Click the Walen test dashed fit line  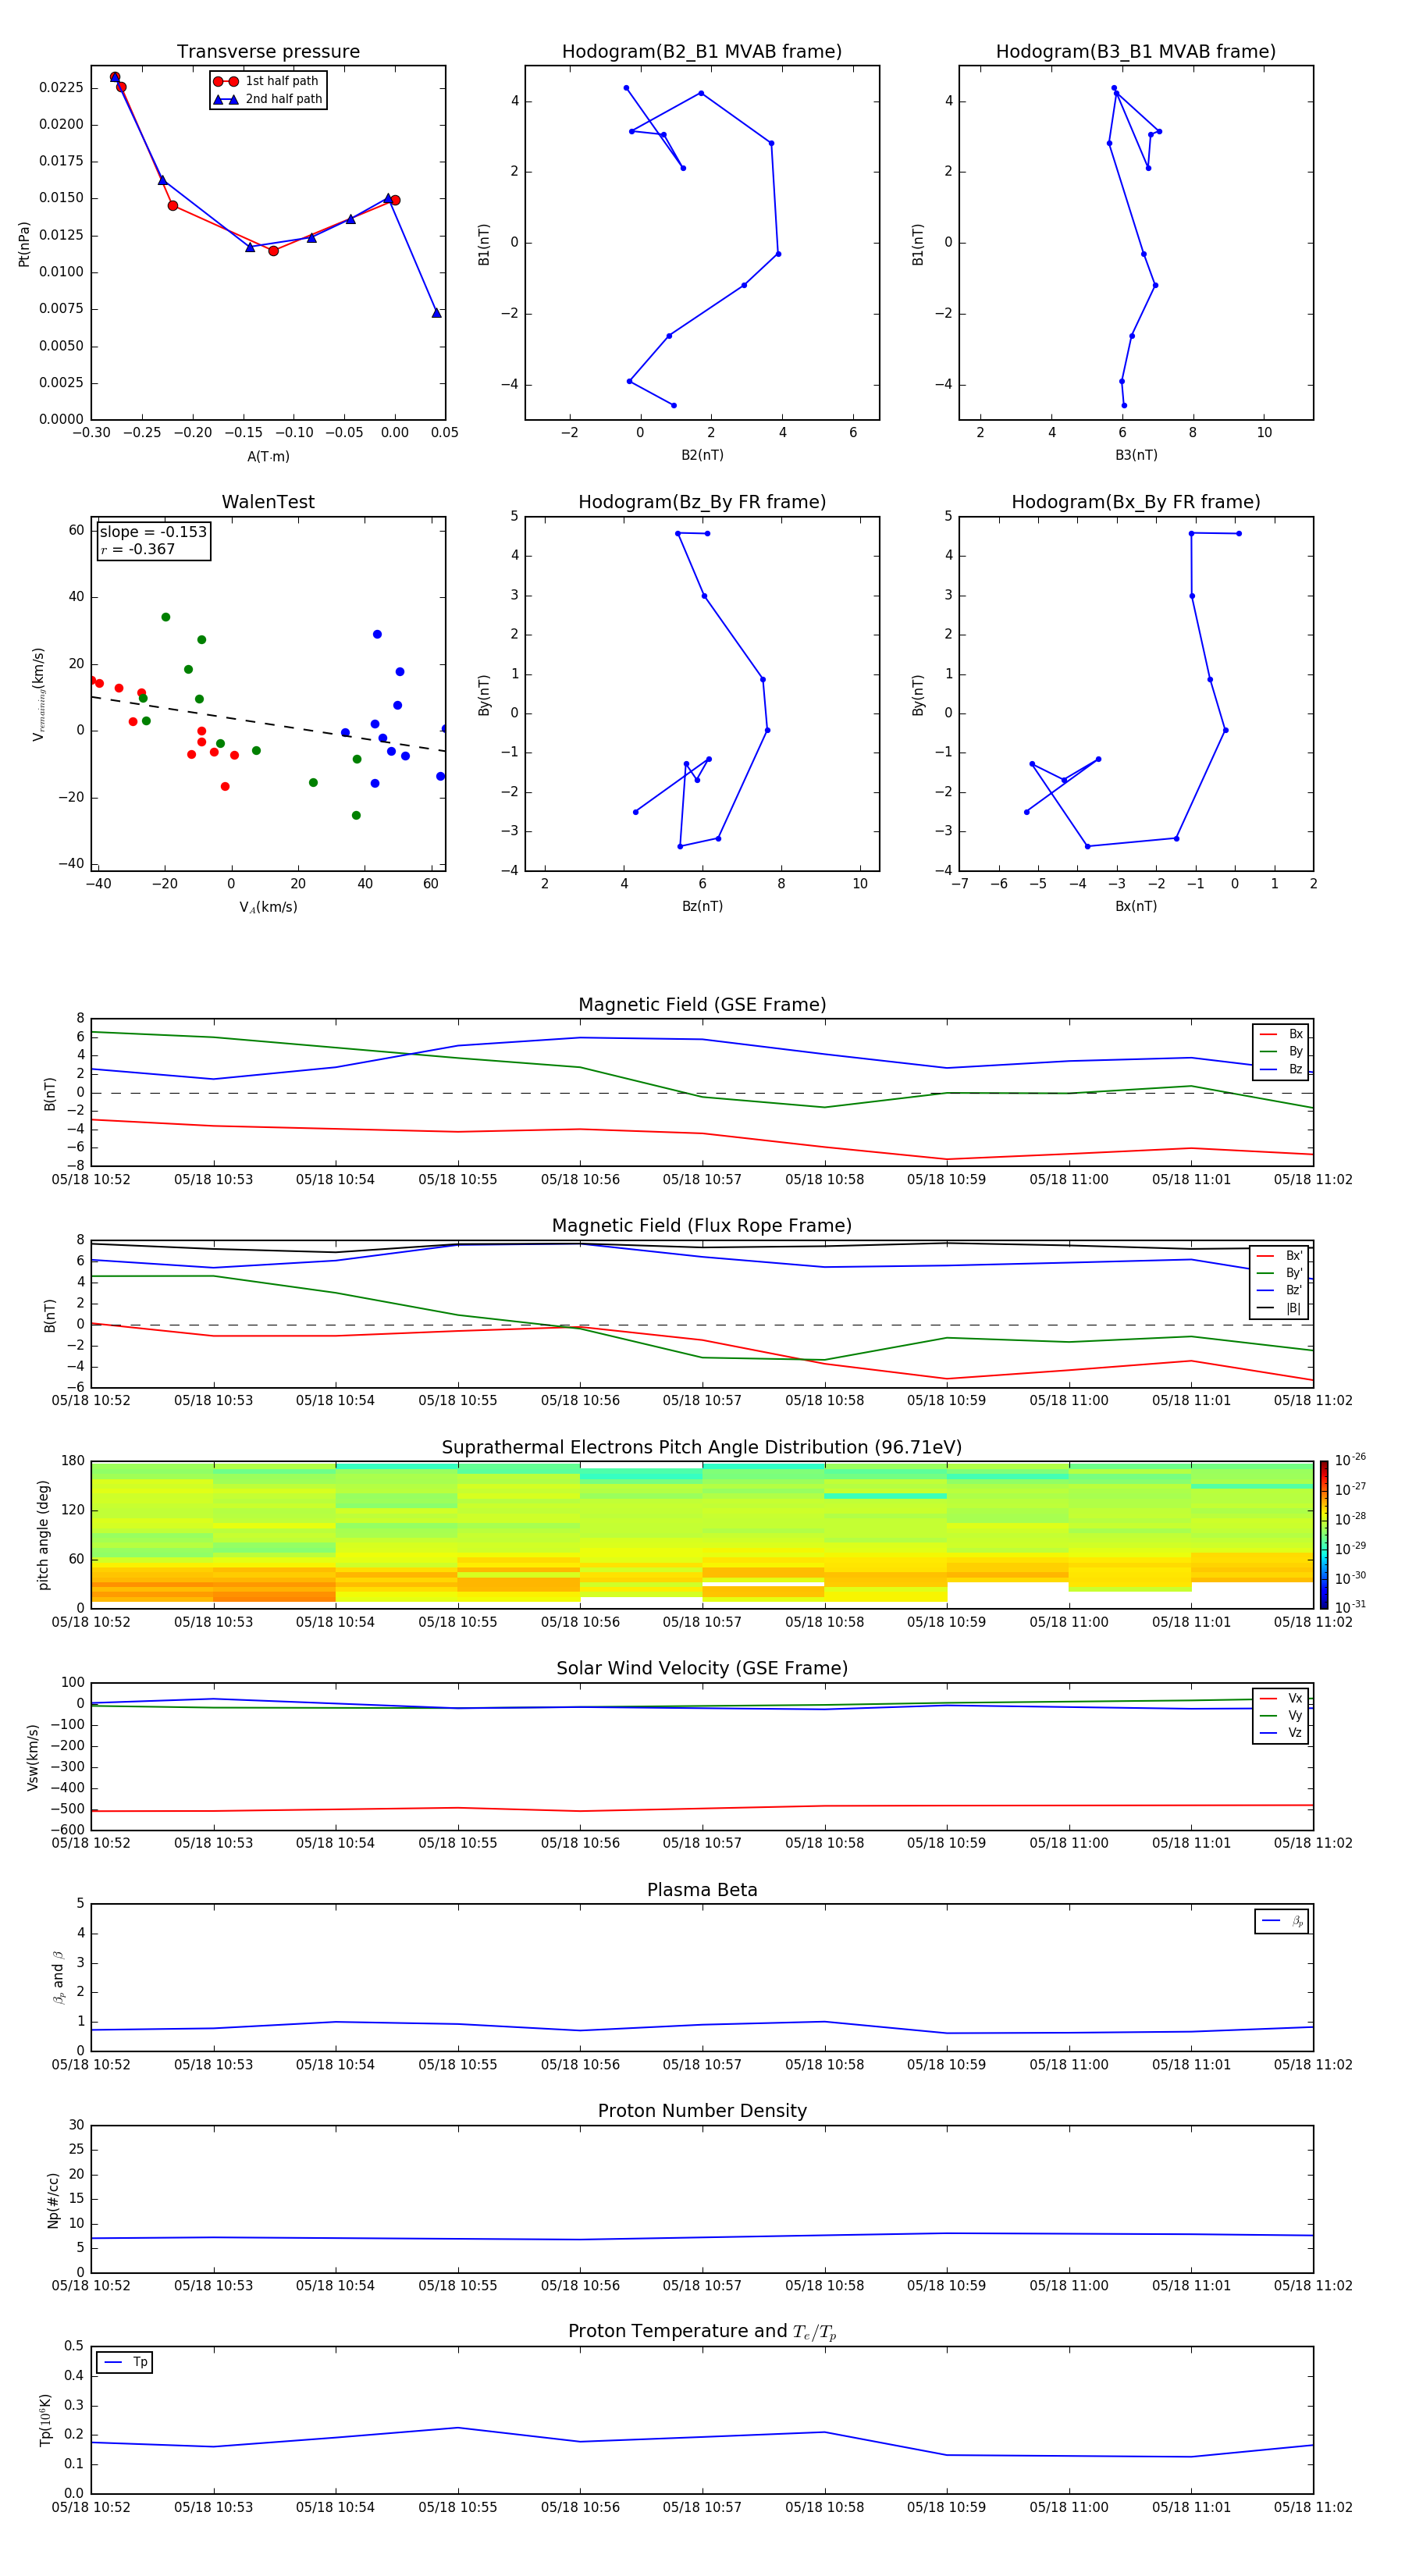[268, 723]
